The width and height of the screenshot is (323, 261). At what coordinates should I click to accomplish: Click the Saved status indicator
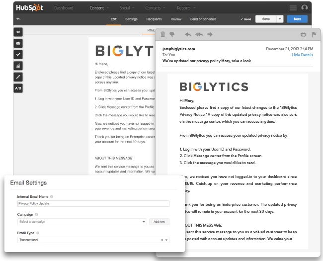tap(246, 19)
